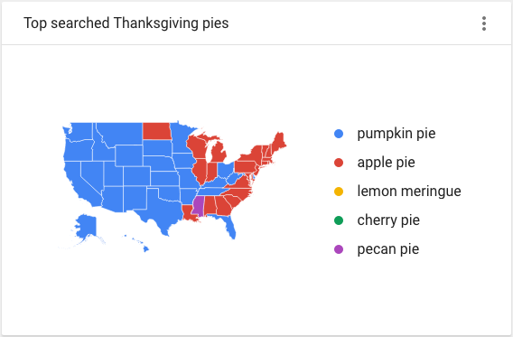Click the red Maine state
The height and width of the screenshot is (337, 513).
pos(279,141)
